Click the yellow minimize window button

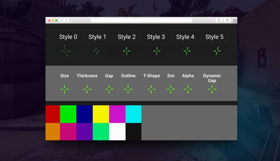53,20
